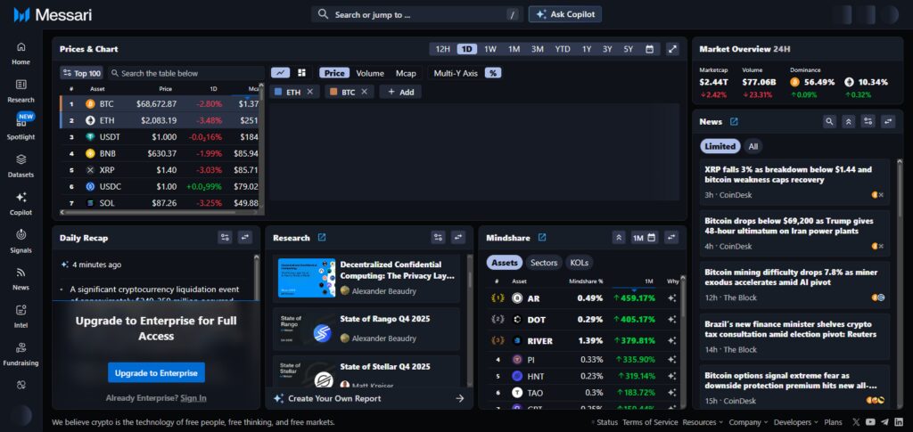Image resolution: width=913 pixels, height=432 pixels.
Task: Select Price chart metric
Action: coord(334,73)
